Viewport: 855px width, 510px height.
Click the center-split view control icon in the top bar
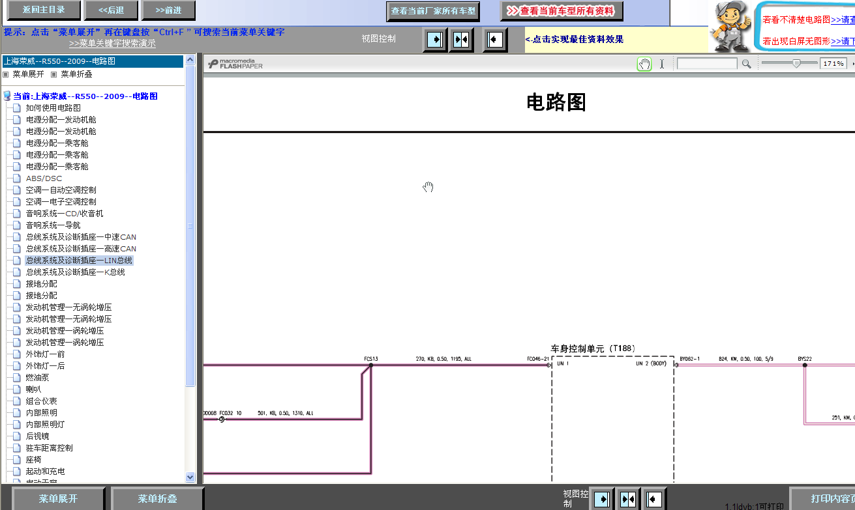coord(462,40)
